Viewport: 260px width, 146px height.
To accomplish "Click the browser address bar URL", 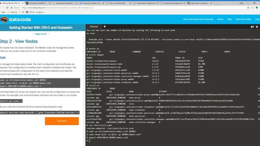I will (x=58, y=8).
